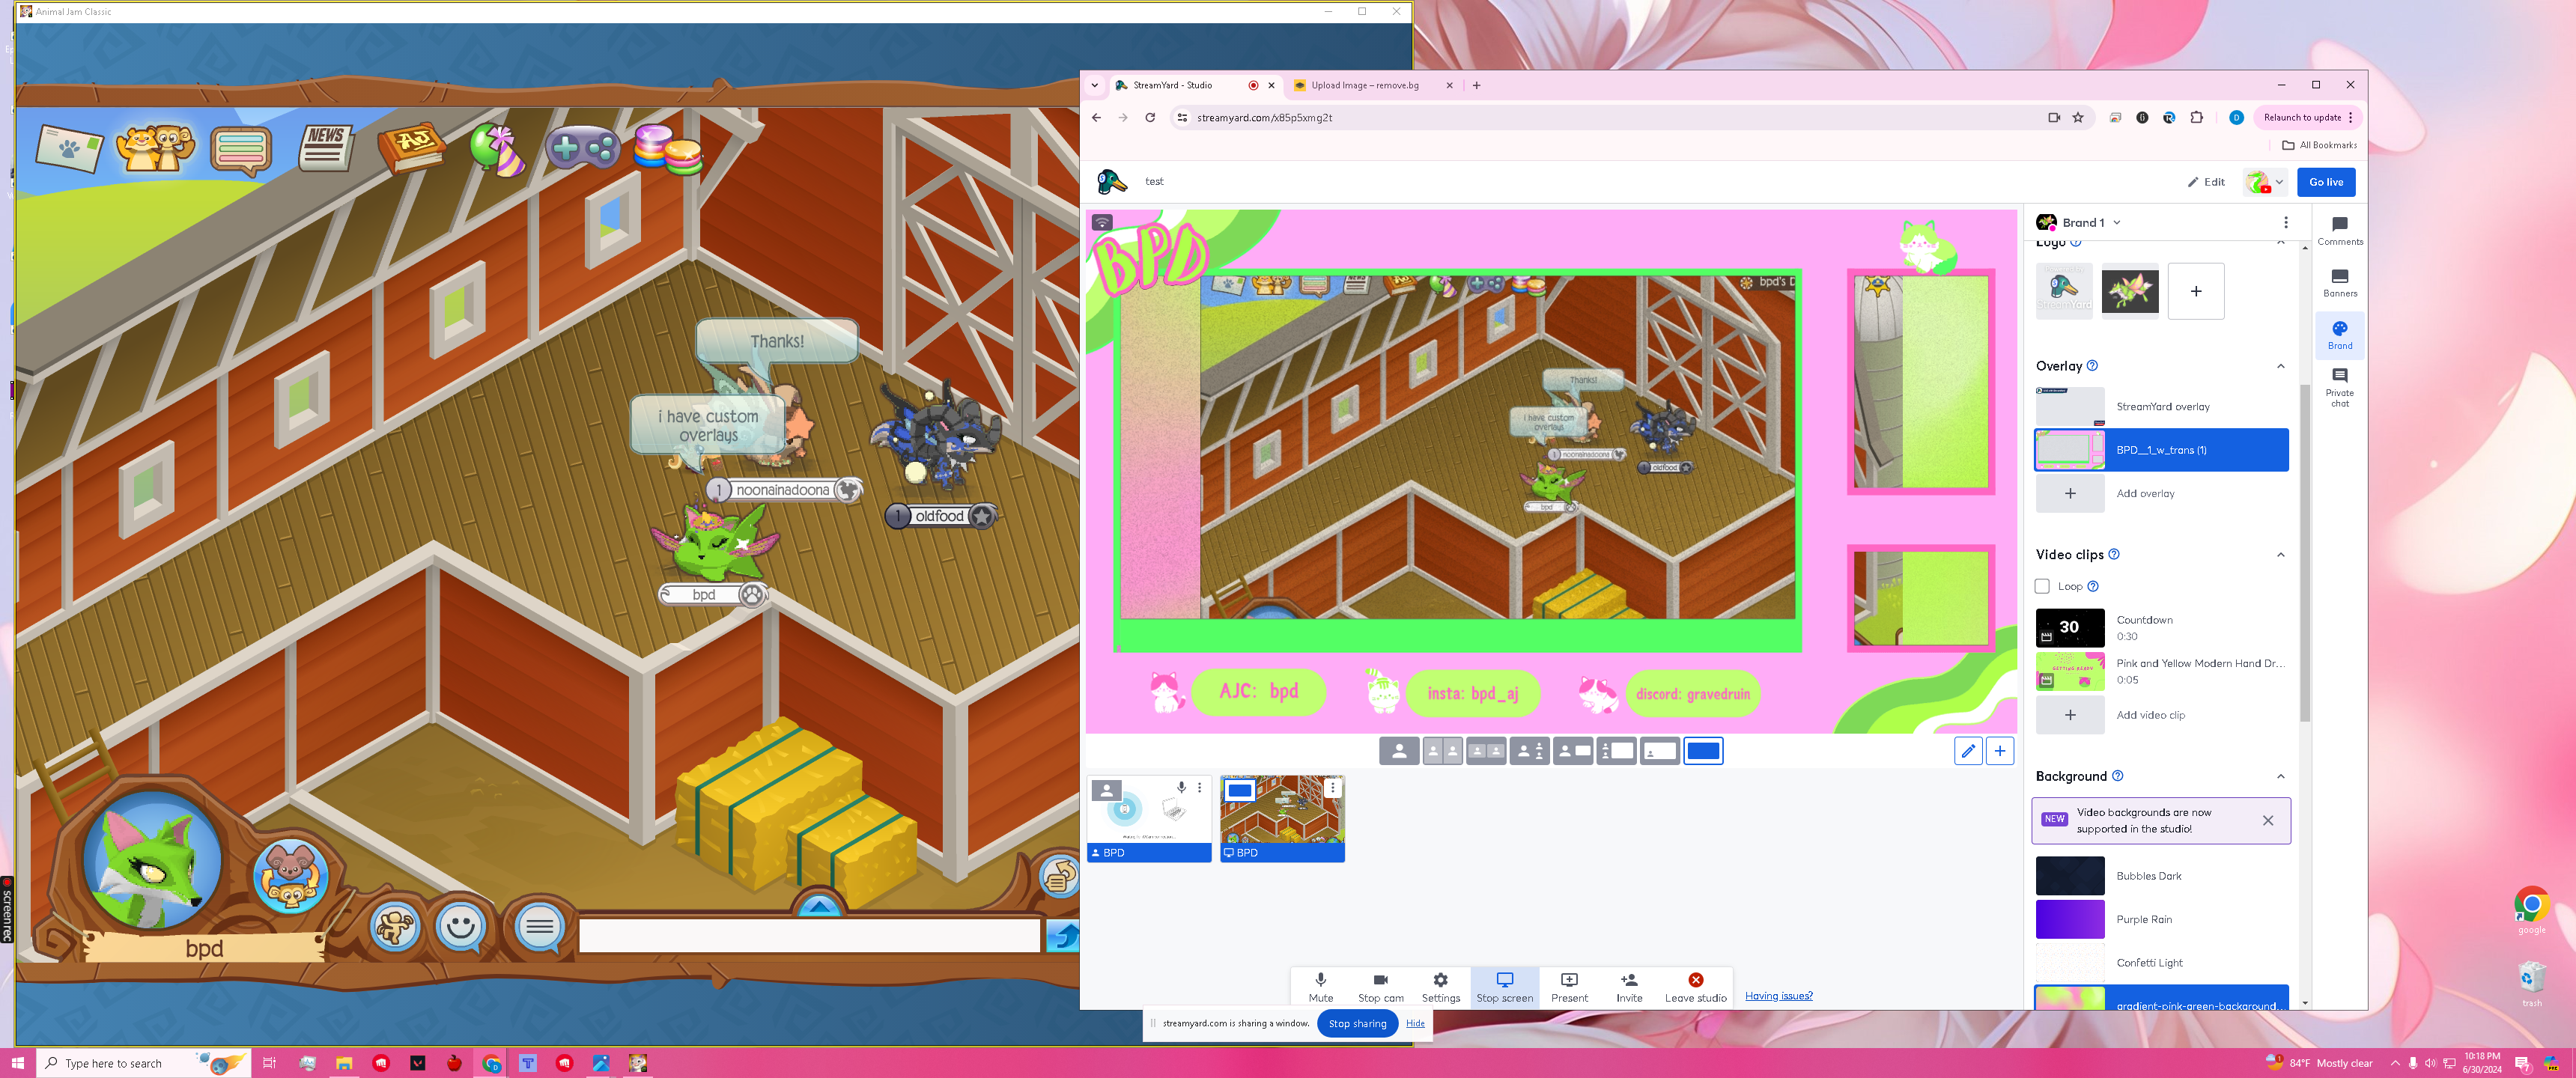The height and width of the screenshot is (1078, 2576).
Task: Collapse the Background section
Action: (x=2280, y=776)
